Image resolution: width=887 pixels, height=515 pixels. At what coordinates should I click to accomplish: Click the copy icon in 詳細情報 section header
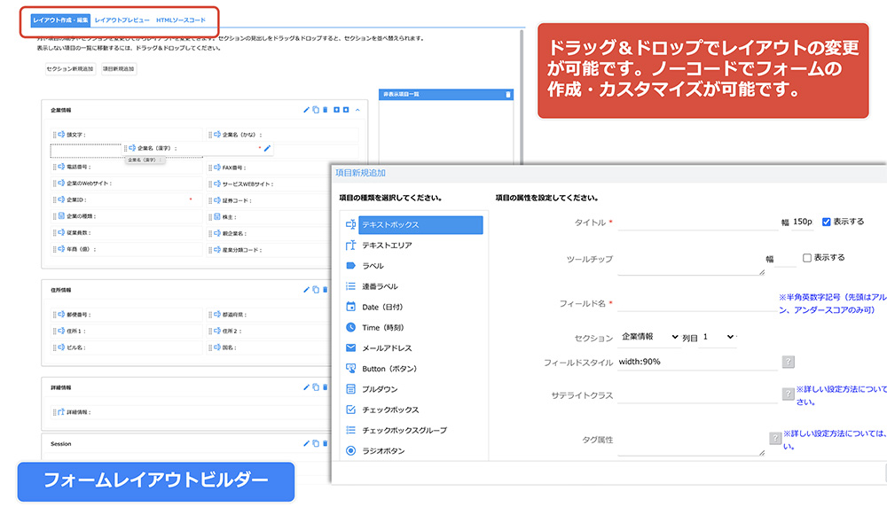tap(316, 386)
